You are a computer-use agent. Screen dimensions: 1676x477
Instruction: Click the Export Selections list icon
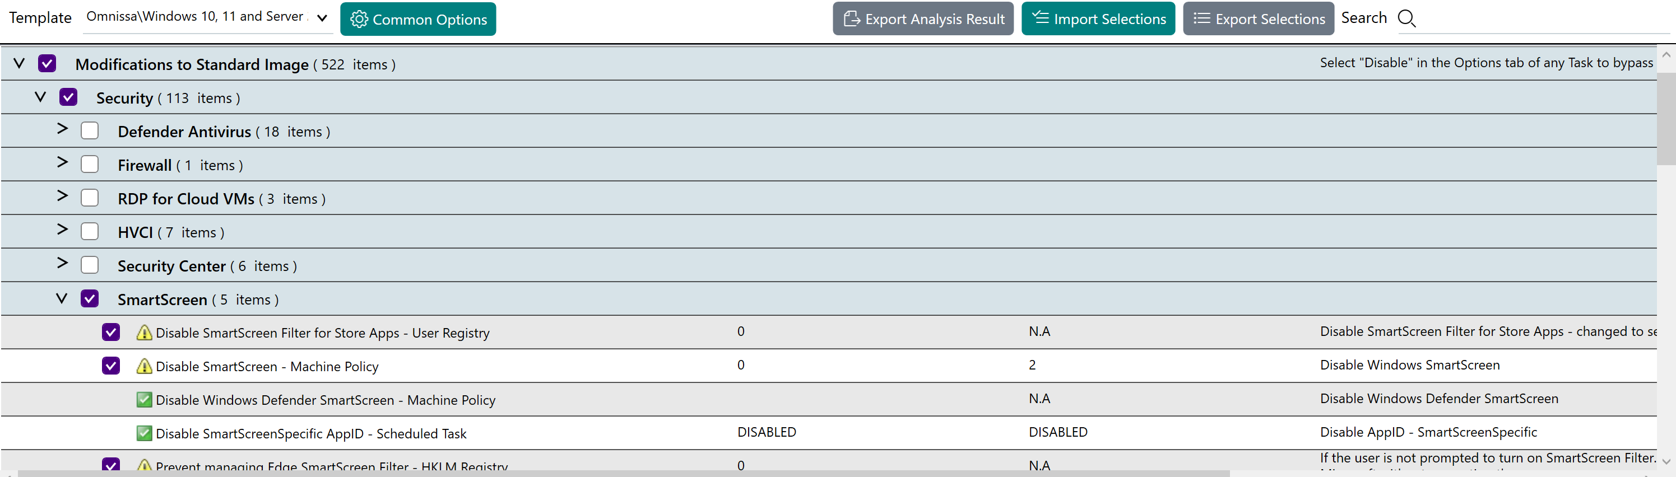point(1202,19)
